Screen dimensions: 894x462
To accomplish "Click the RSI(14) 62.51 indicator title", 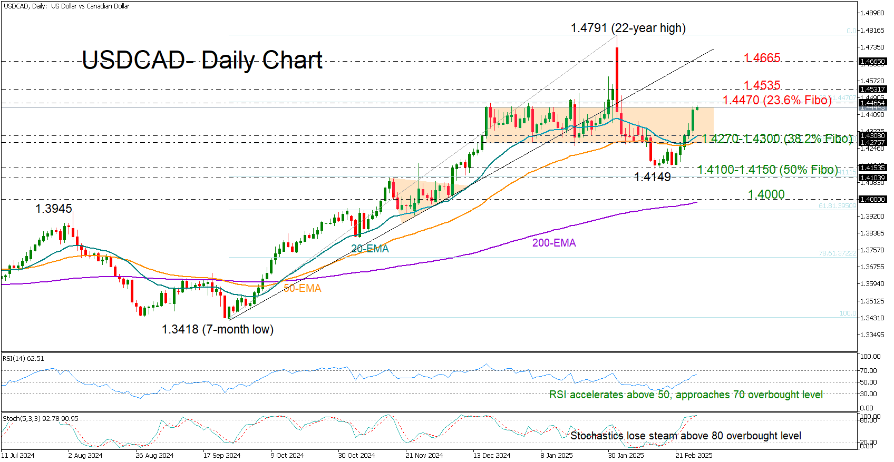I will (x=24, y=359).
